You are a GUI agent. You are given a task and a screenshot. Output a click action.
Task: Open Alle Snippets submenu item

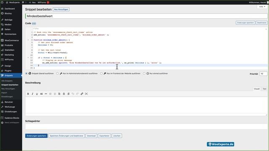tap(7, 81)
